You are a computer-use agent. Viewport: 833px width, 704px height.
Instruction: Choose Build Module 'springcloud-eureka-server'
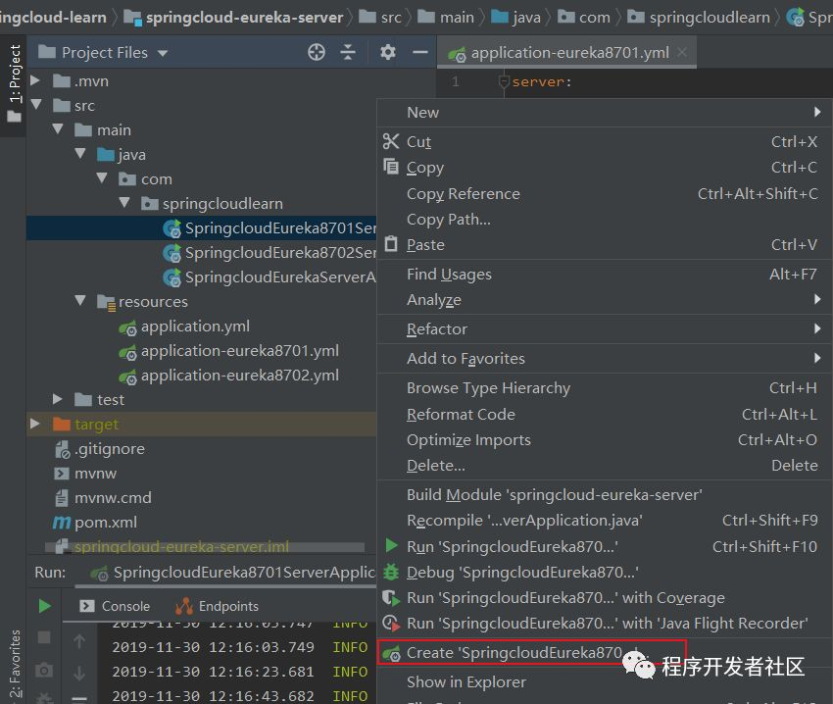pos(605,495)
